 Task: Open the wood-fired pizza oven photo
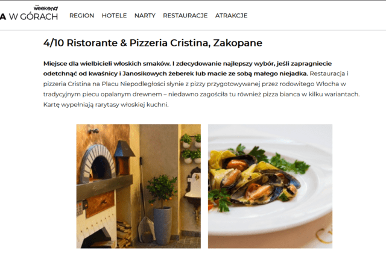point(138,186)
